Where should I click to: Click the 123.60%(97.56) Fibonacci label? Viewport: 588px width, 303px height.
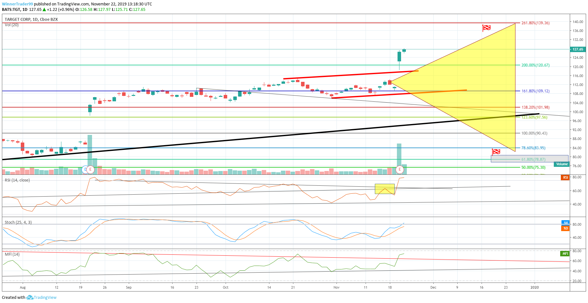pyautogui.click(x=534, y=117)
